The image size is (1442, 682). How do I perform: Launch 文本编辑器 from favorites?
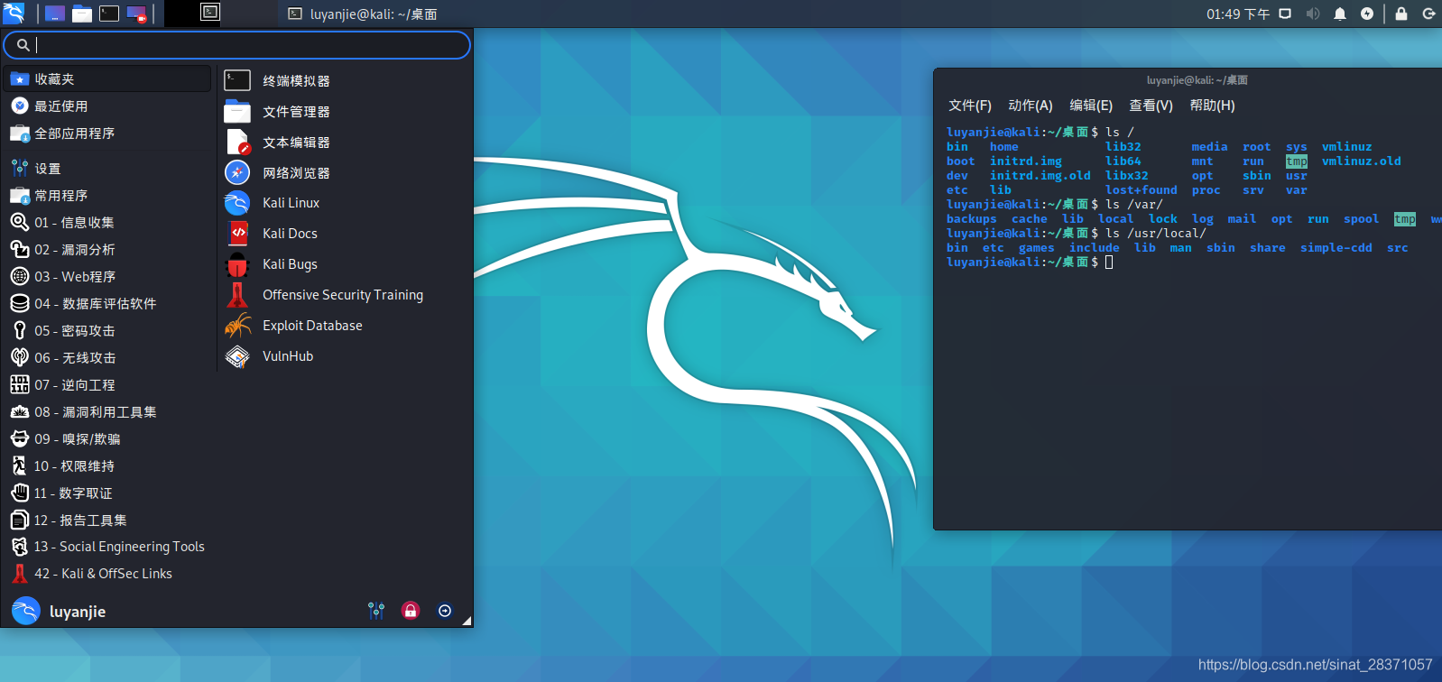click(x=345, y=142)
